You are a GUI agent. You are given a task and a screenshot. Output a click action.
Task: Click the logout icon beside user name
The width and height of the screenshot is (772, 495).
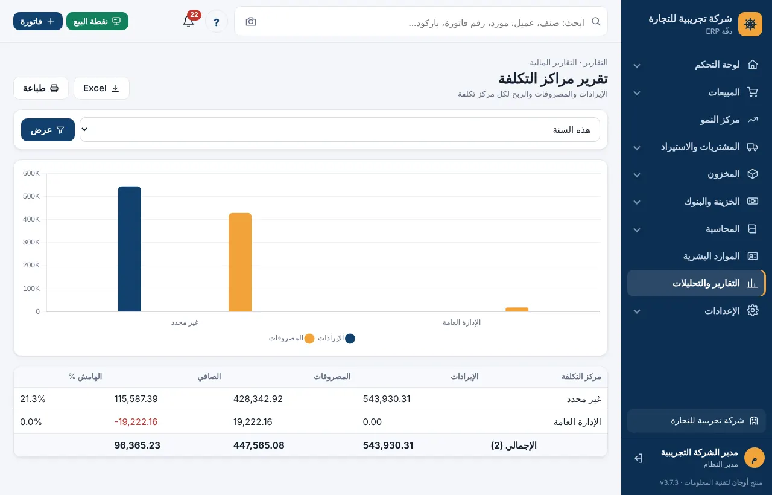point(638,458)
